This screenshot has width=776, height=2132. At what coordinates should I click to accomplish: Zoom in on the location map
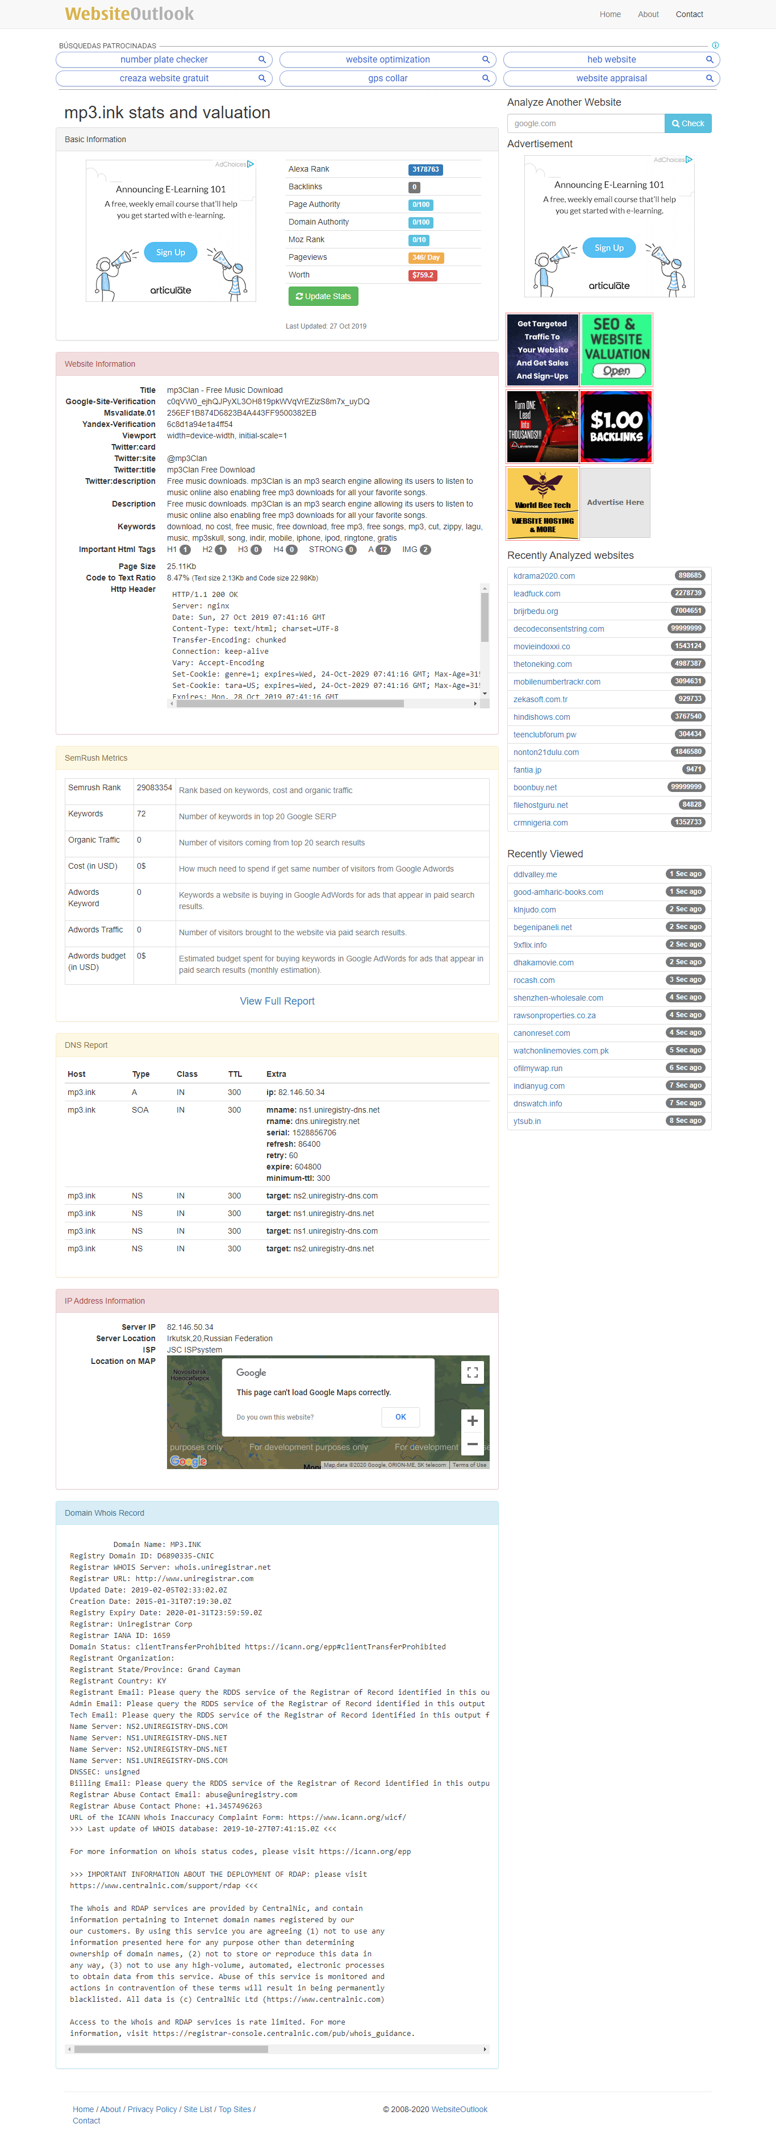coord(473,1420)
